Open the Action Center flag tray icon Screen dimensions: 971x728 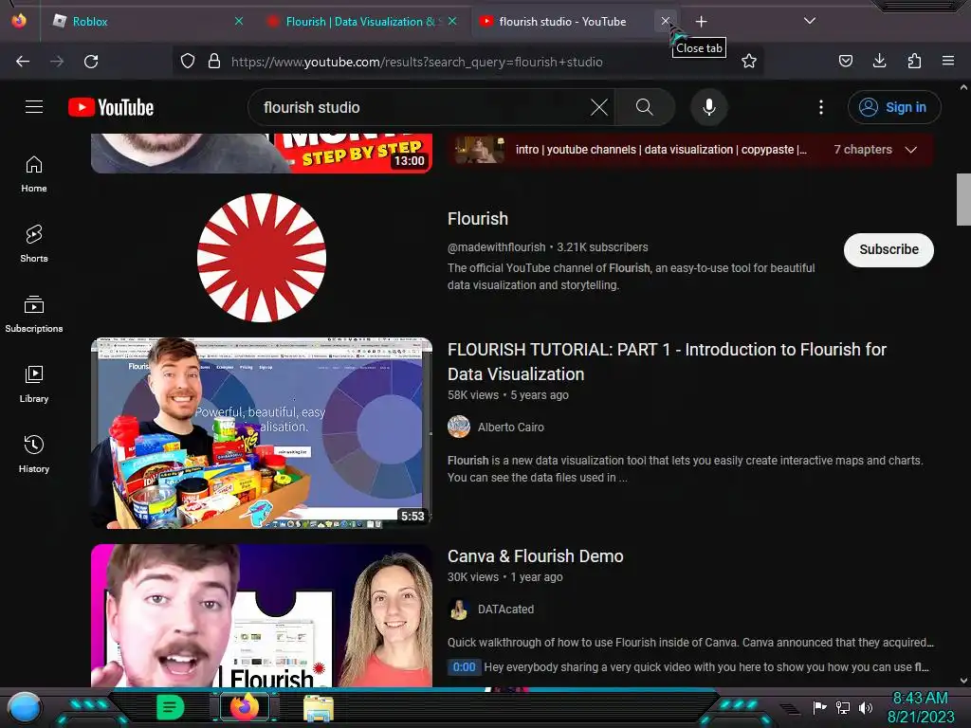pos(819,707)
